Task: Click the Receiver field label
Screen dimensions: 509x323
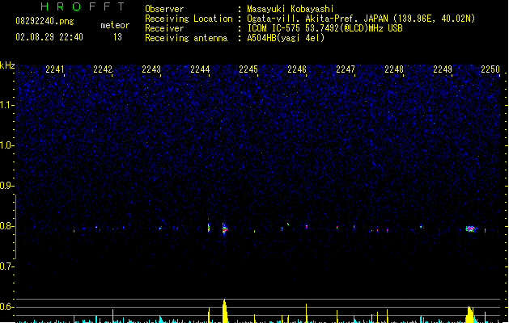Action: point(164,28)
